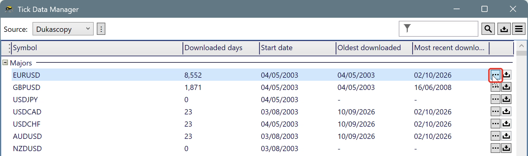Image resolution: width=528 pixels, height=156 pixels.
Task: Click the 8,552 downloaded days value
Action: click(193, 75)
